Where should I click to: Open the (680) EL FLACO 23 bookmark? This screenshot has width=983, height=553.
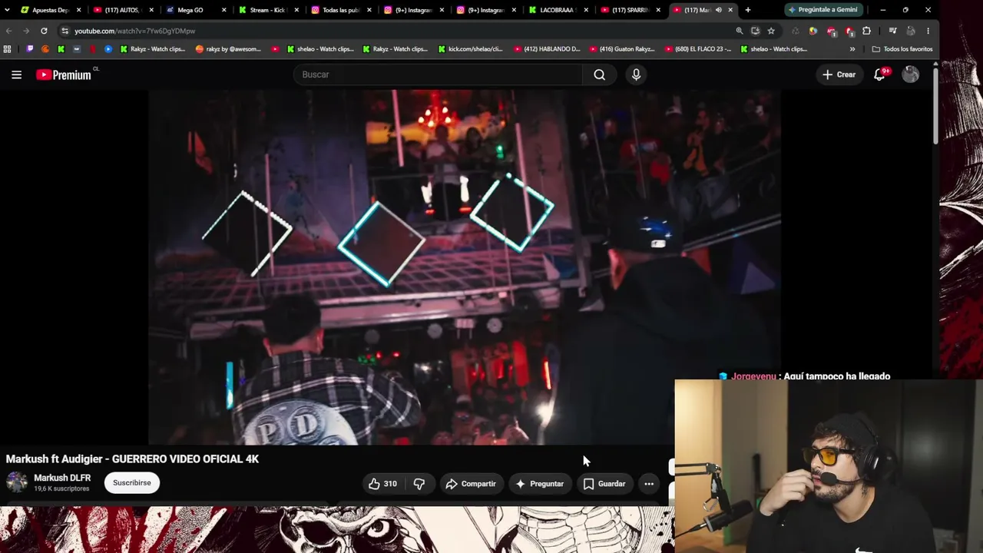pyautogui.click(x=697, y=49)
